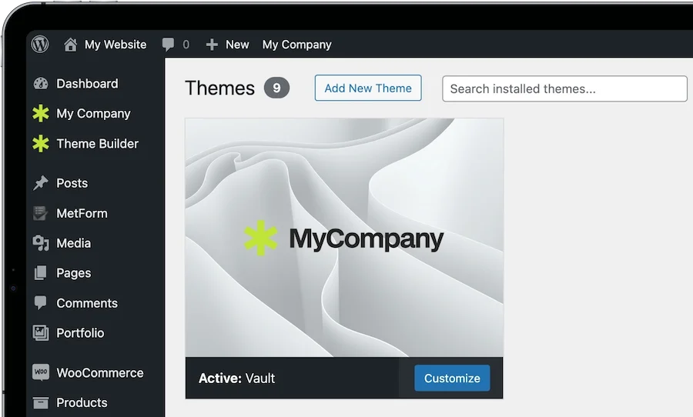Open MetForm menu item
Viewport: 693px width, 417px height.
pyautogui.click(x=82, y=213)
